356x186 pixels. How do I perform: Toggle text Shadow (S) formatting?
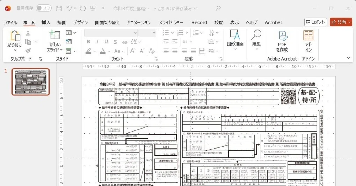click(x=115, y=42)
